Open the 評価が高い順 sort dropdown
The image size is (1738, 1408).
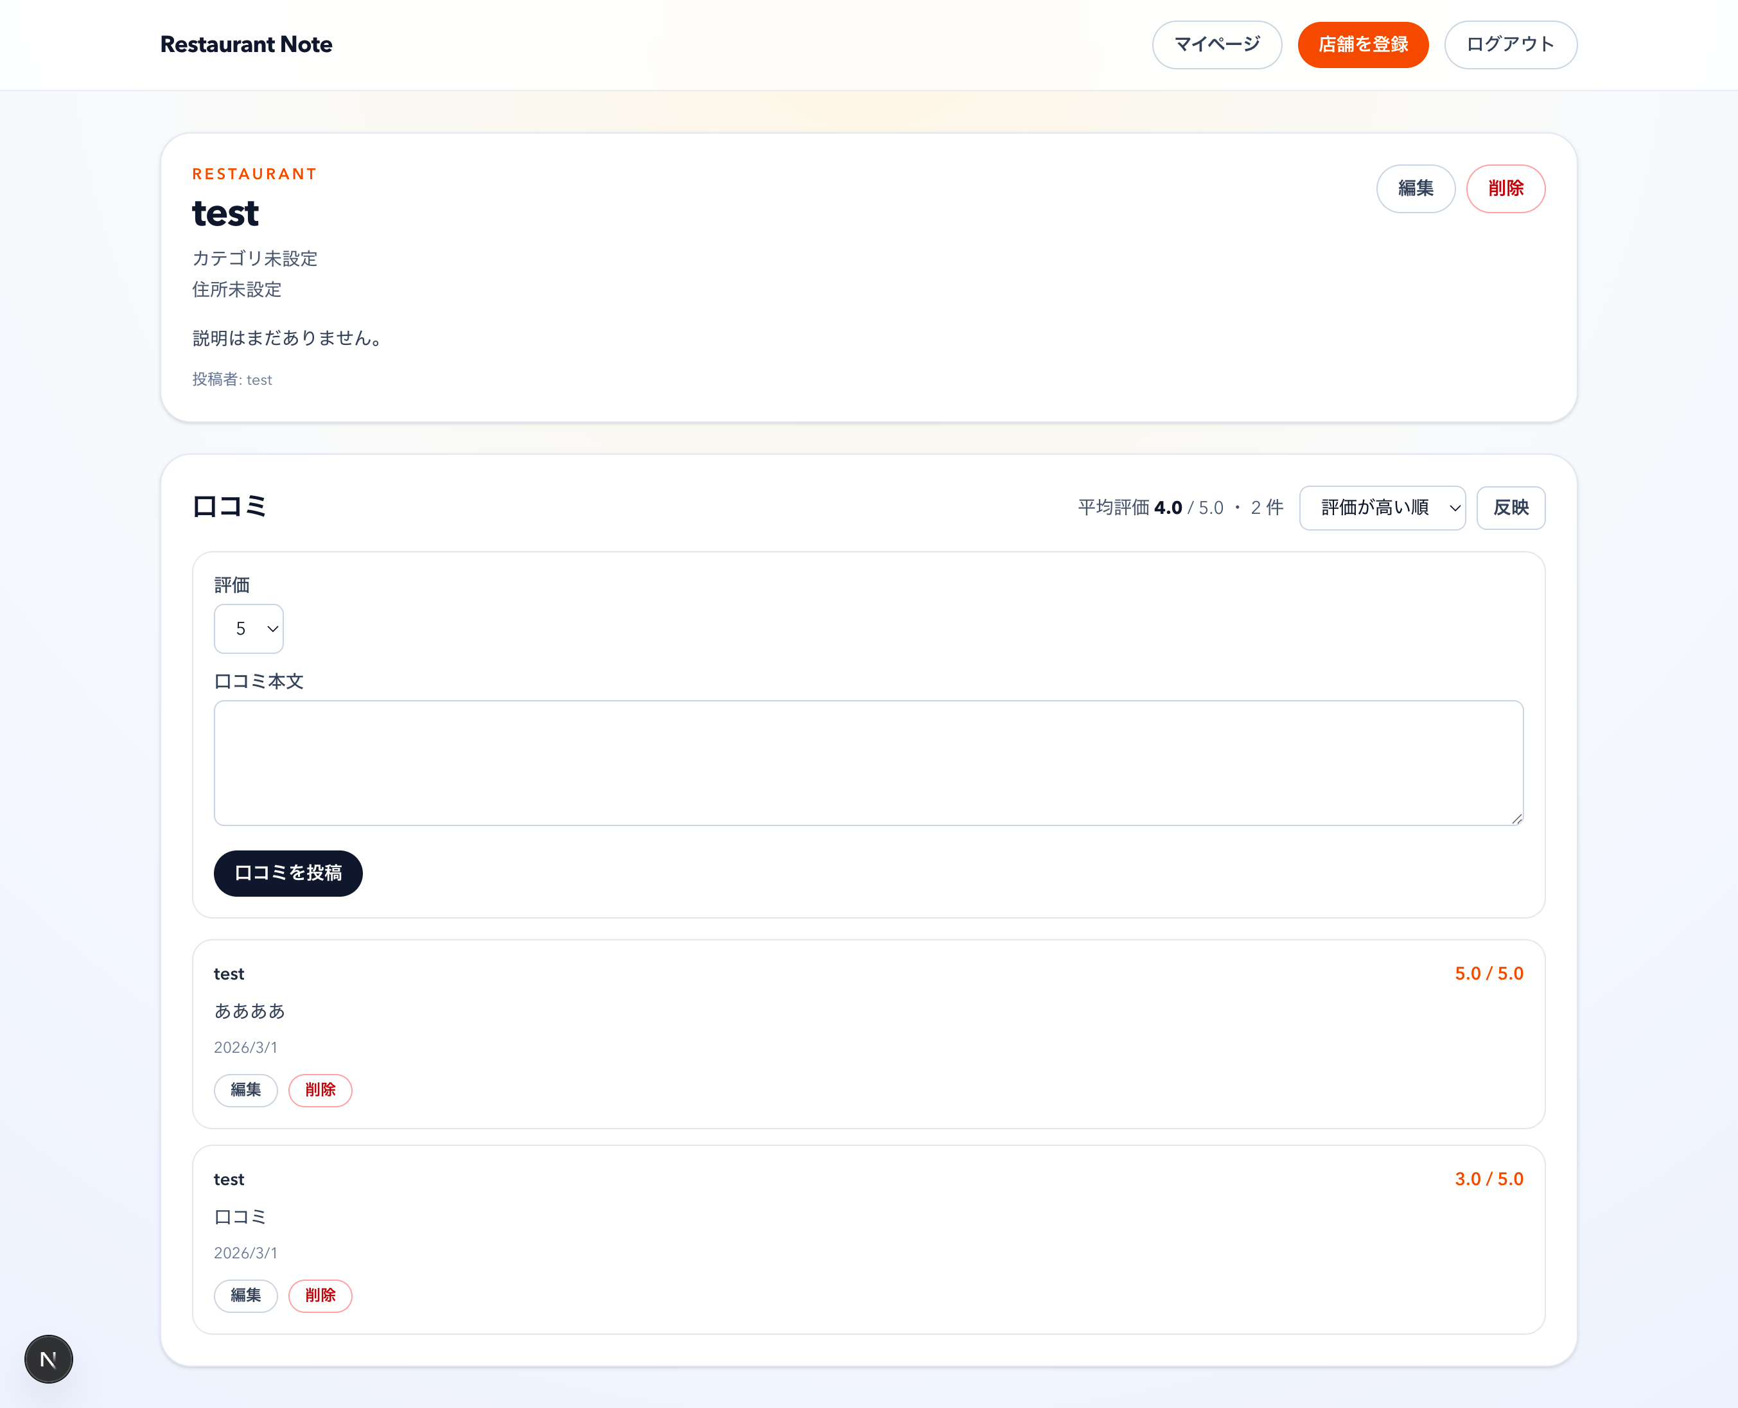pos(1381,507)
